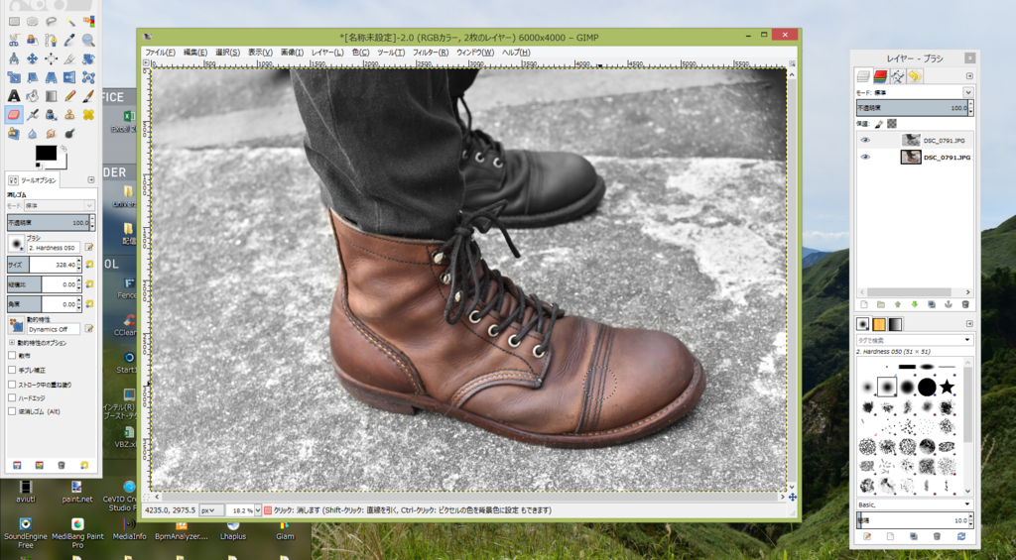1016x560 pixels.
Task: Select the Cage Transform tool
Action: 88,77
